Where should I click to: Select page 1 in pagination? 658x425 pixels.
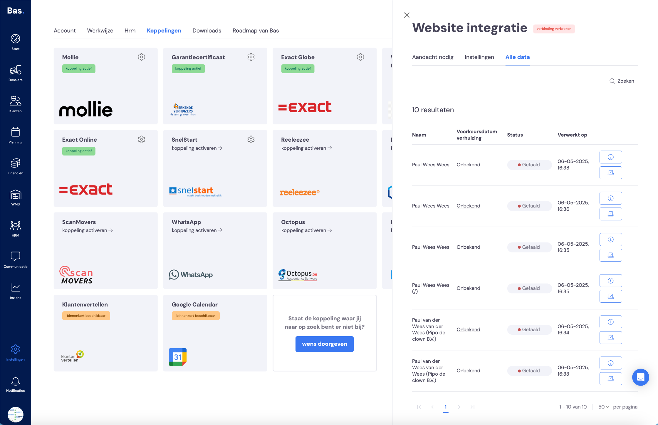click(x=446, y=407)
